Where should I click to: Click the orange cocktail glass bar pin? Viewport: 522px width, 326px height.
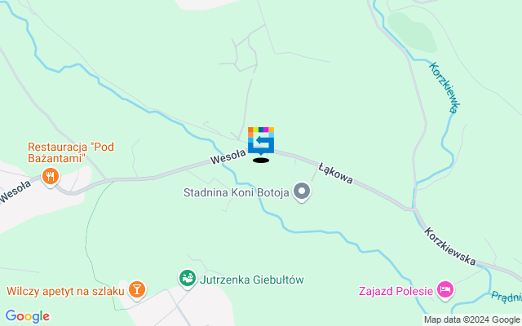click(137, 290)
